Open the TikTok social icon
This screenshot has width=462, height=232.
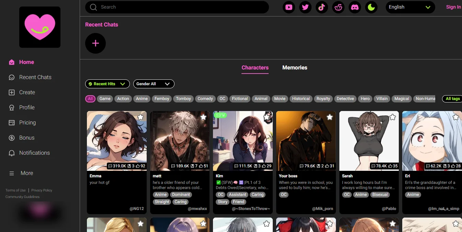(x=322, y=7)
